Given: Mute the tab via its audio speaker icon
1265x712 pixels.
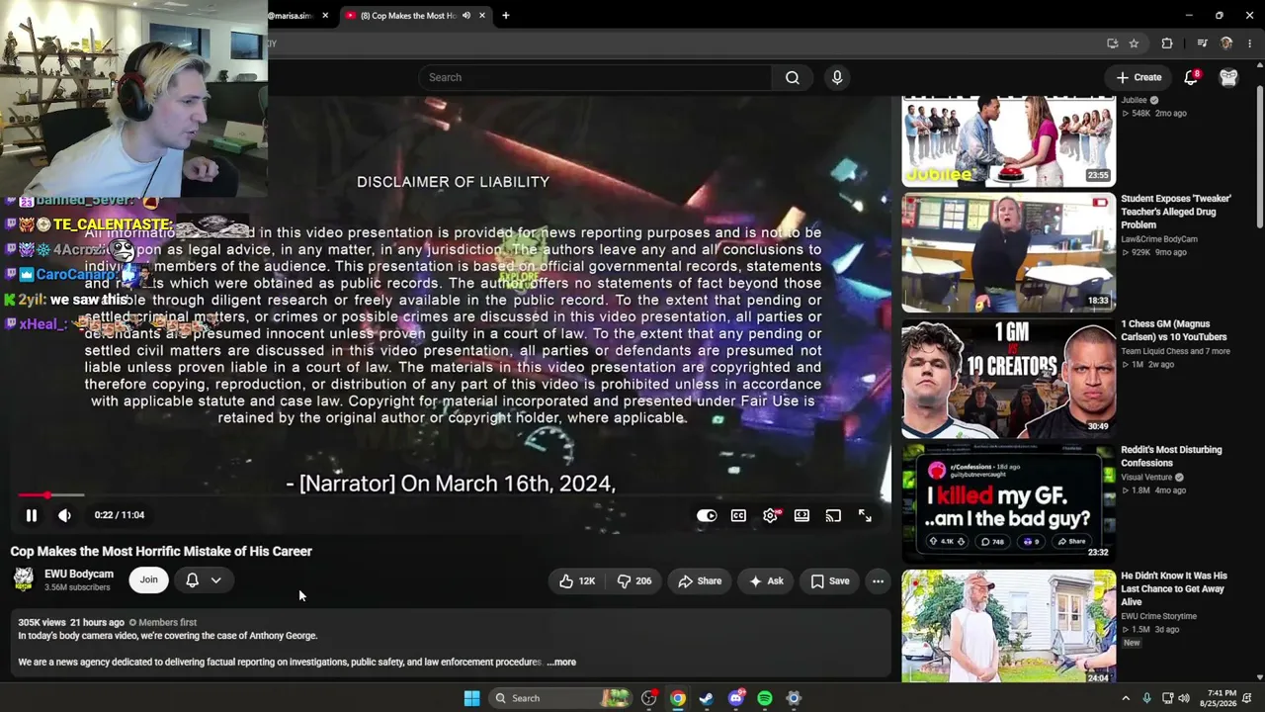Looking at the screenshot, I should coord(466,16).
